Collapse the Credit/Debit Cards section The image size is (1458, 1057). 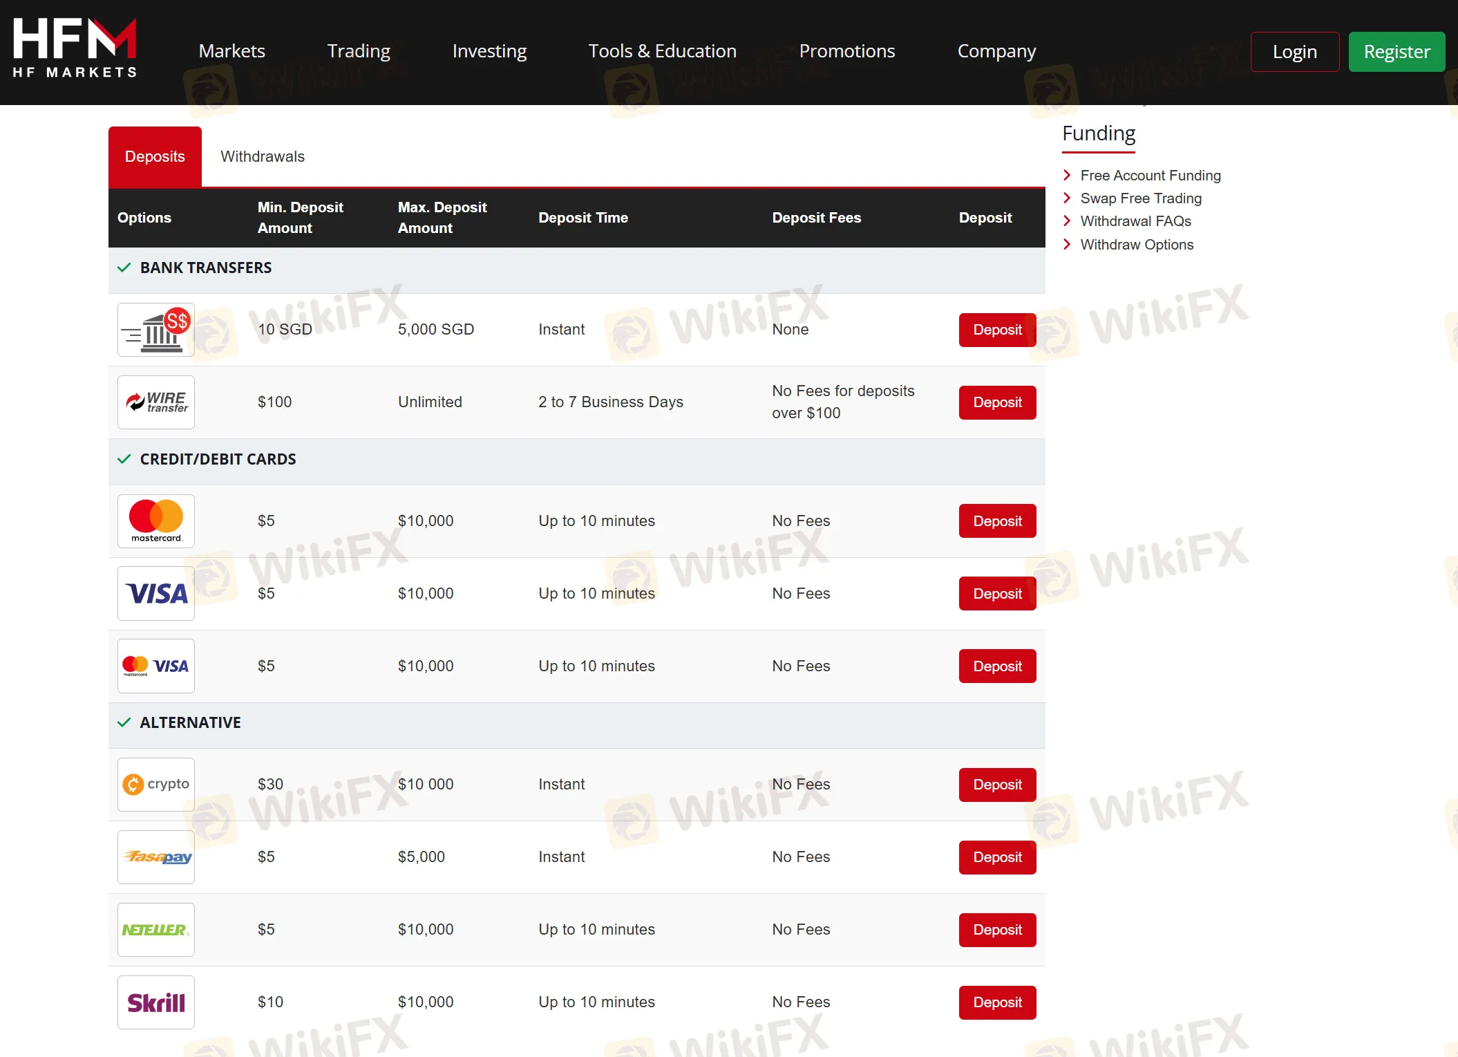217,460
